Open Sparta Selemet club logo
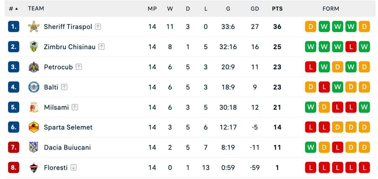 [34, 127]
